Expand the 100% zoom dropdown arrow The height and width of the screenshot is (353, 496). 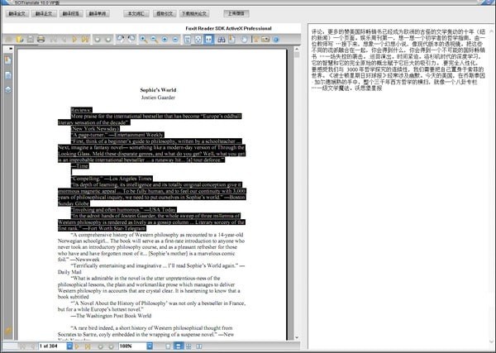click(150, 346)
